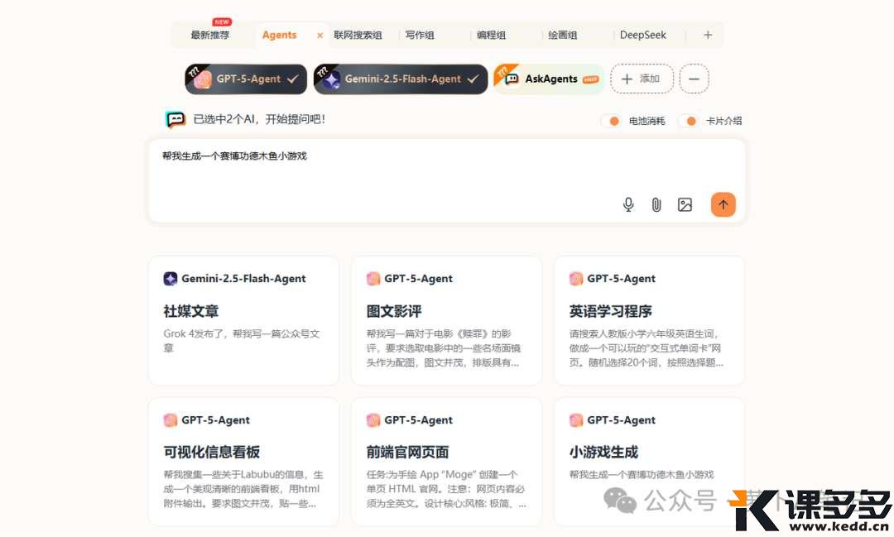
Task: Click the GPT-5 icon on 图文影评 card
Action: (x=373, y=278)
